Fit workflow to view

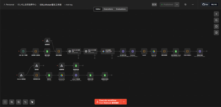coord(5,102)
